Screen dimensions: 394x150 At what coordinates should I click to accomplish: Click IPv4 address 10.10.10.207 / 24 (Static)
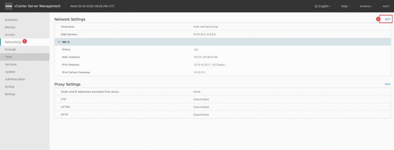tap(210, 65)
